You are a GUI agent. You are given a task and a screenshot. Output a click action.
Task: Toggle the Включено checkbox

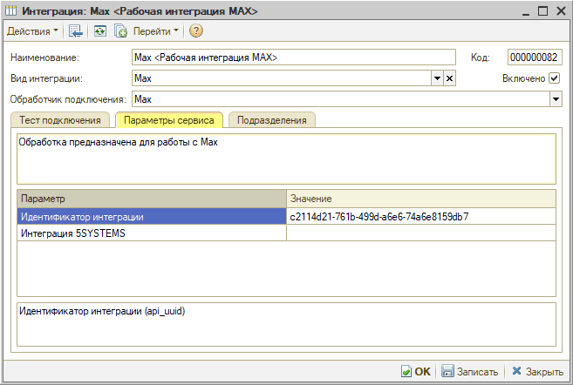[554, 78]
